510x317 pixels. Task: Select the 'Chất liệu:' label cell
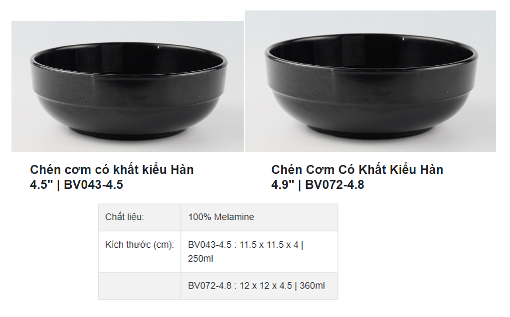pos(124,217)
